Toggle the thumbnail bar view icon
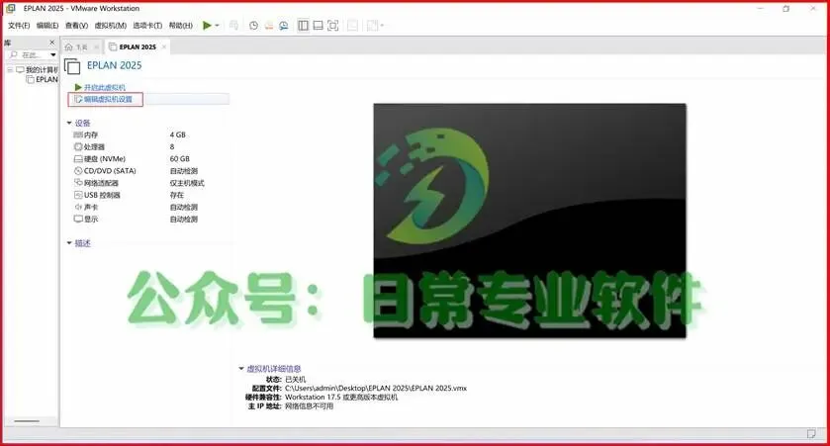The image size is (830, 446). (318, 26)
